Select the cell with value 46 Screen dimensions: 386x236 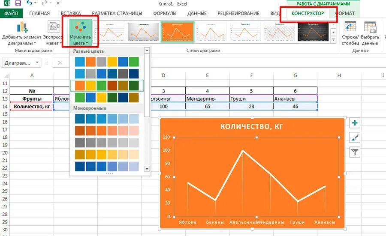295,107
